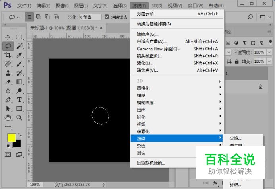The height and width of the screenshot is (189, 275).
Task: Switch to document tab 未标题-1
Action: pyautogui.click(x=64, y=28)
